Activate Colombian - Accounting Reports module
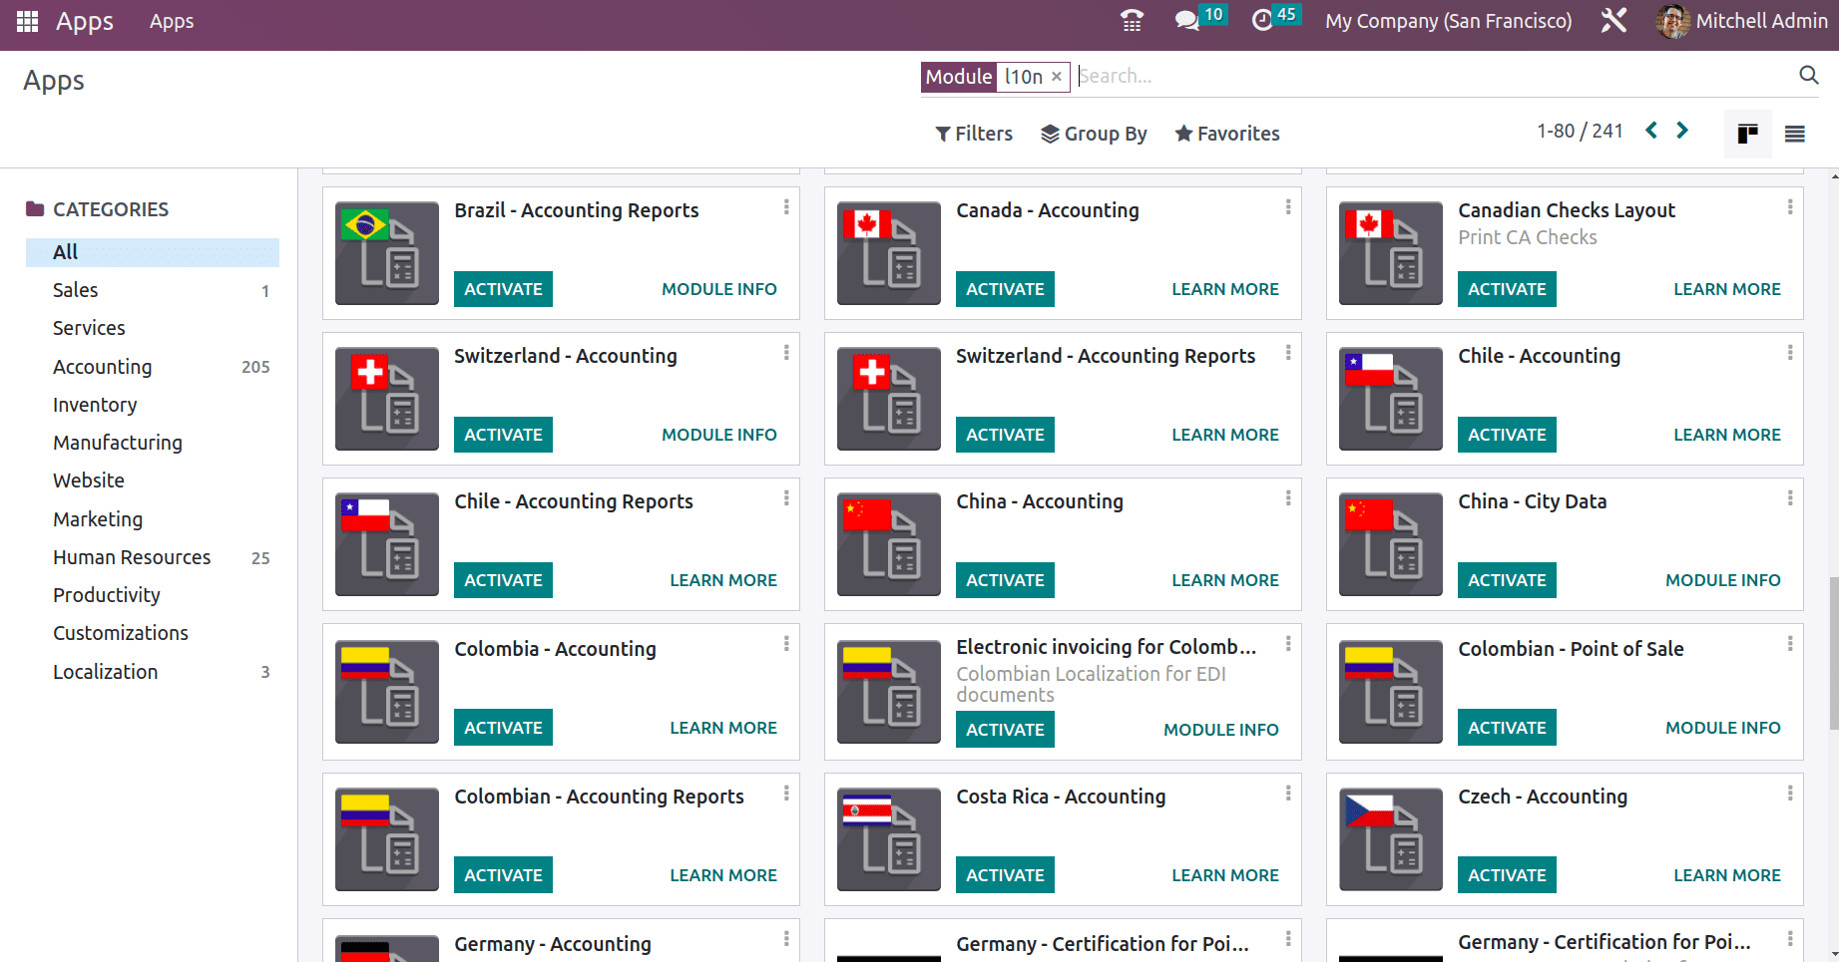Viewport: 1839px width, 962px height. [503, 875]
